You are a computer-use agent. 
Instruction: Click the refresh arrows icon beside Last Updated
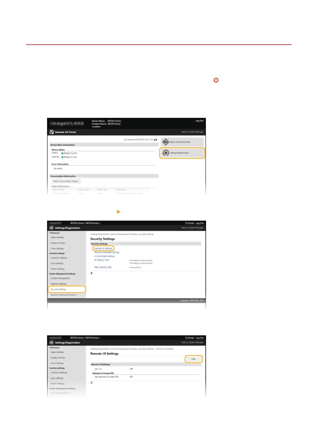tap(156, 140)
